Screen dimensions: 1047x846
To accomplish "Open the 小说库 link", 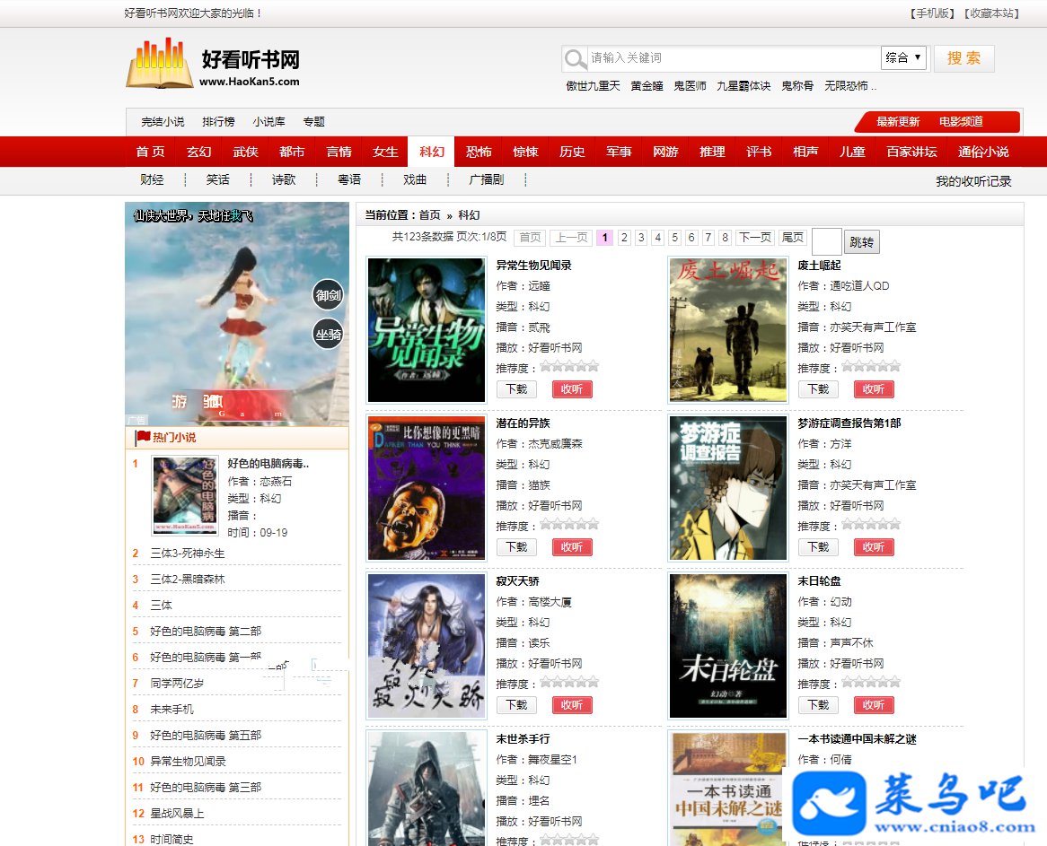I will pyautogui.click(x=268, y=121).
